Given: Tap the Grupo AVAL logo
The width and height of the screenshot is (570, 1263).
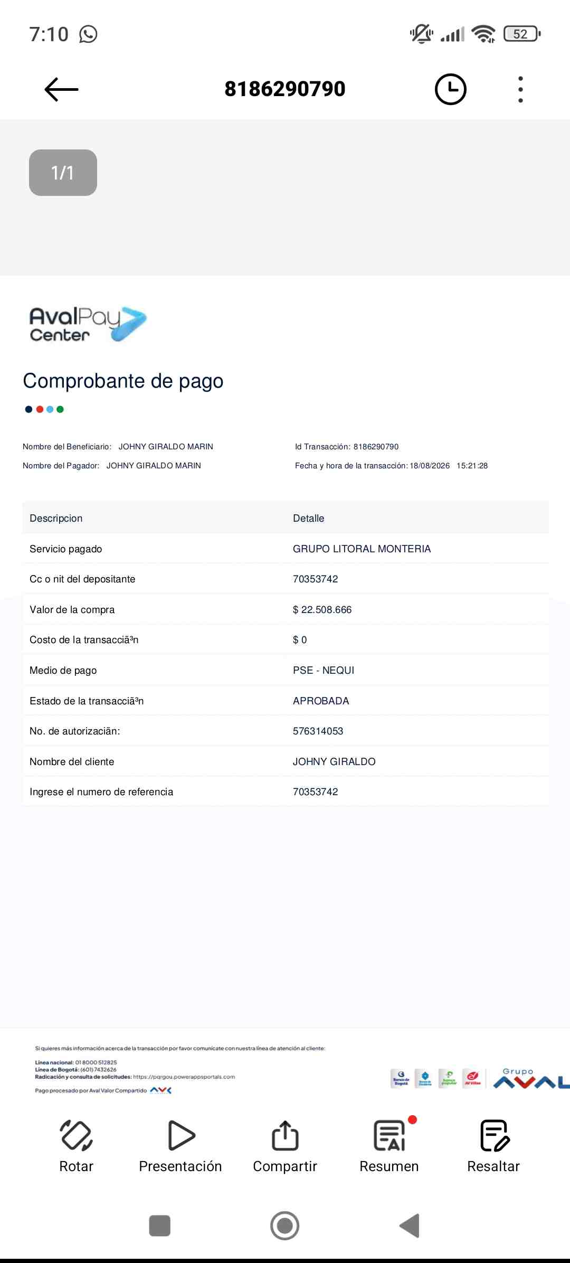Looking at the screenshot, I should point(531,1078).
